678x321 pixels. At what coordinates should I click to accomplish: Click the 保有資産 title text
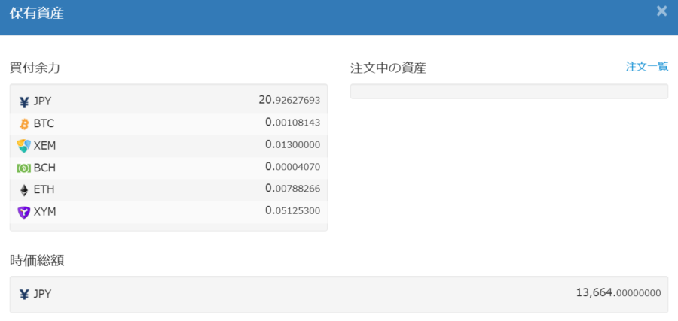click(x=36, y=14)
